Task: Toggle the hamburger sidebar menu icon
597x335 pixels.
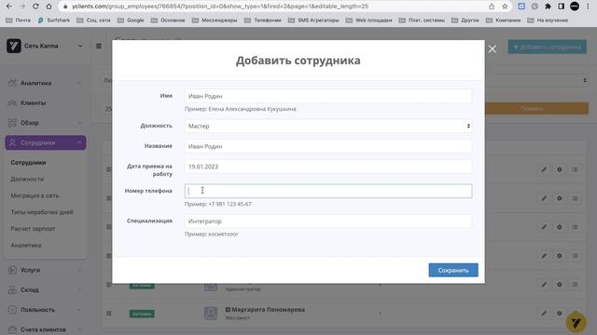Action: [x=99, y=46]
